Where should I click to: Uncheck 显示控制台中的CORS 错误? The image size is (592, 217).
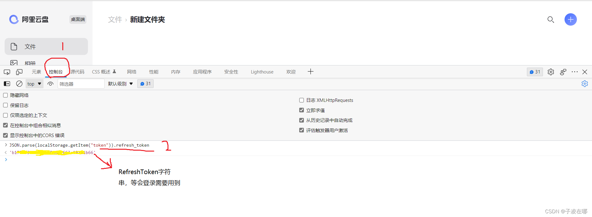point(6,135)
